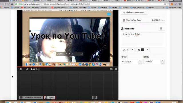Increase the Конец end time
This screenshot has height=103, width=183.
(x=163, y=60)
